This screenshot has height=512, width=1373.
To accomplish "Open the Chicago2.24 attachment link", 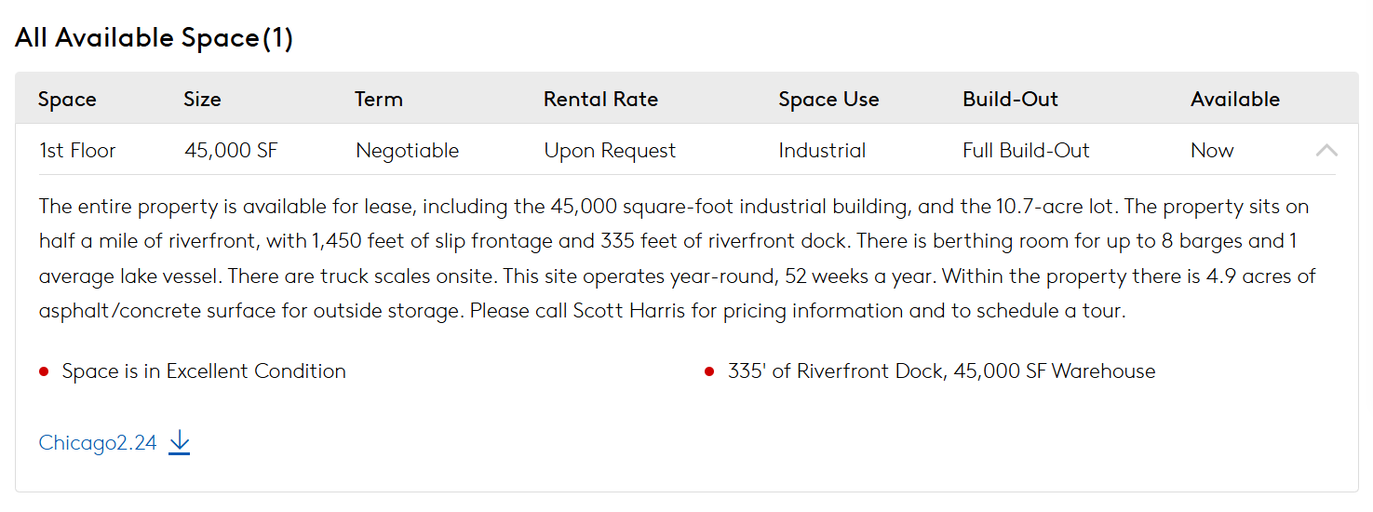I will (x=98, y=443).
